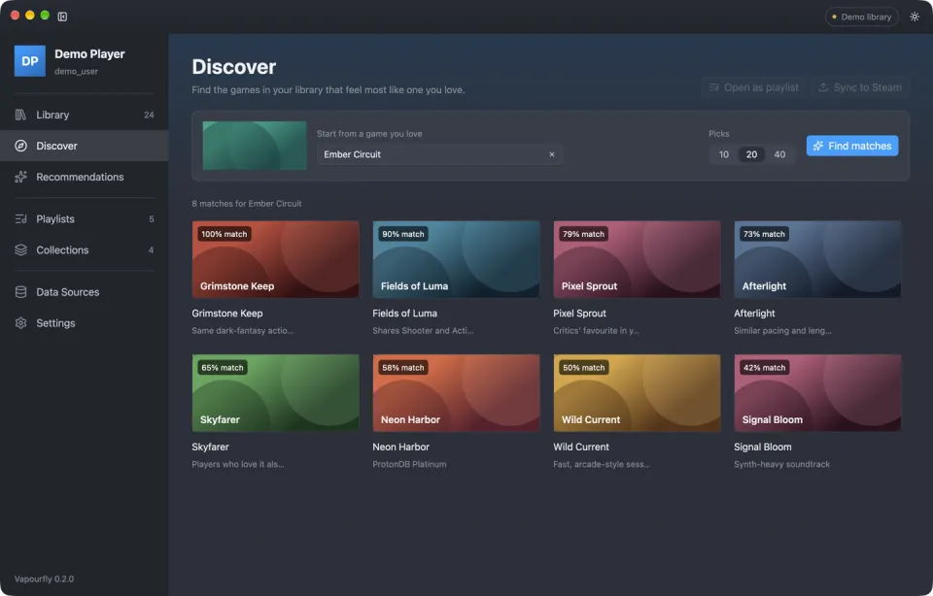Viewport: 933px width, 596px height.
Task: Click '8 matches for Ember Circuit' text
Action: pos(246,203)
